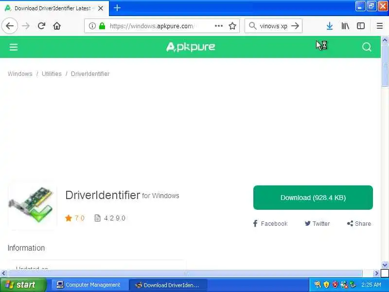Show site information icon in address bar
The height and width of the screenshot is (292, 389).
pyautogui.click(x=92, y=26)
